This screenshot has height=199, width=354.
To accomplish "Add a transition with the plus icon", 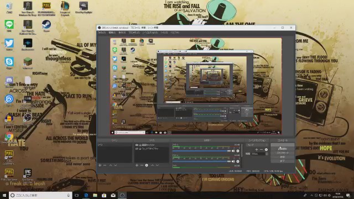I will point(257,150).
